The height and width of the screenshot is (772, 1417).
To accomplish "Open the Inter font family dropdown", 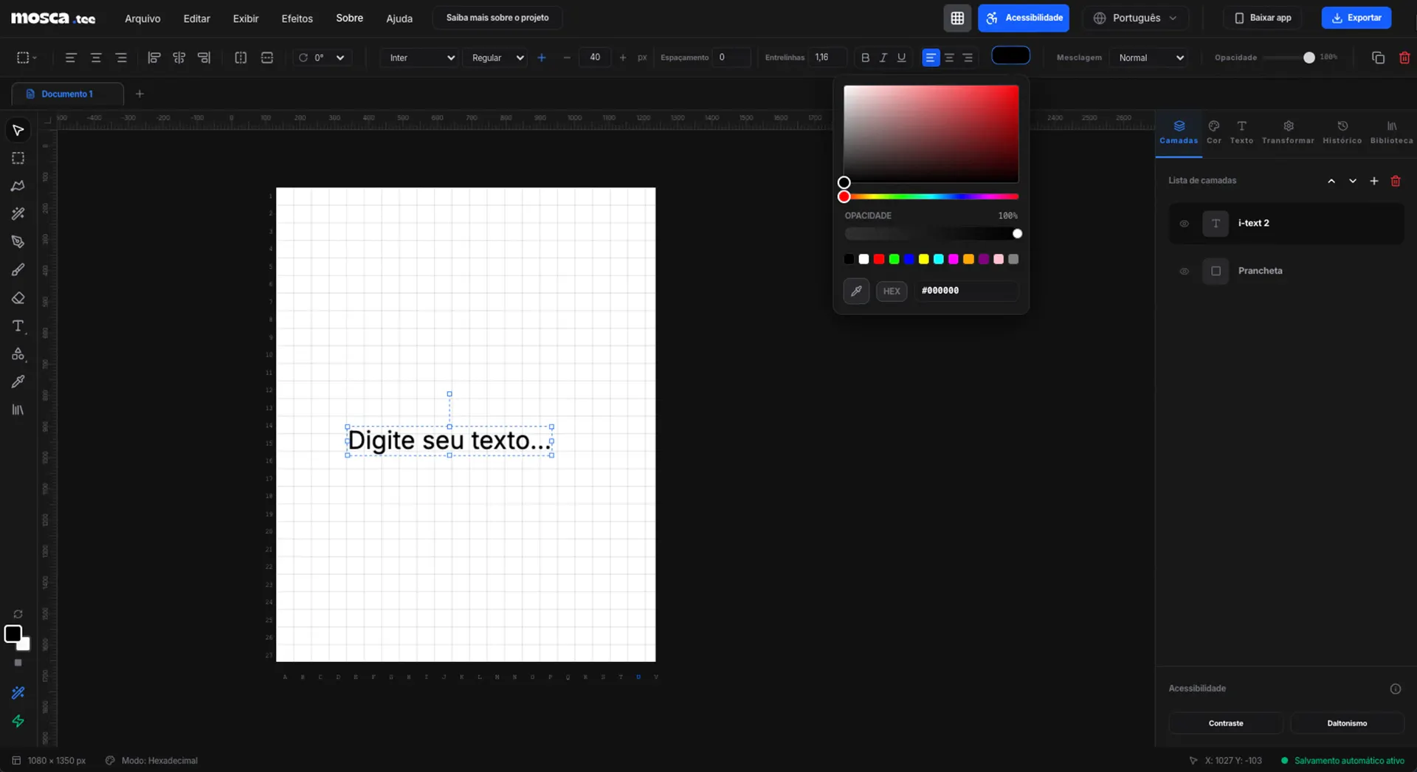I will [x=420, y=58].
